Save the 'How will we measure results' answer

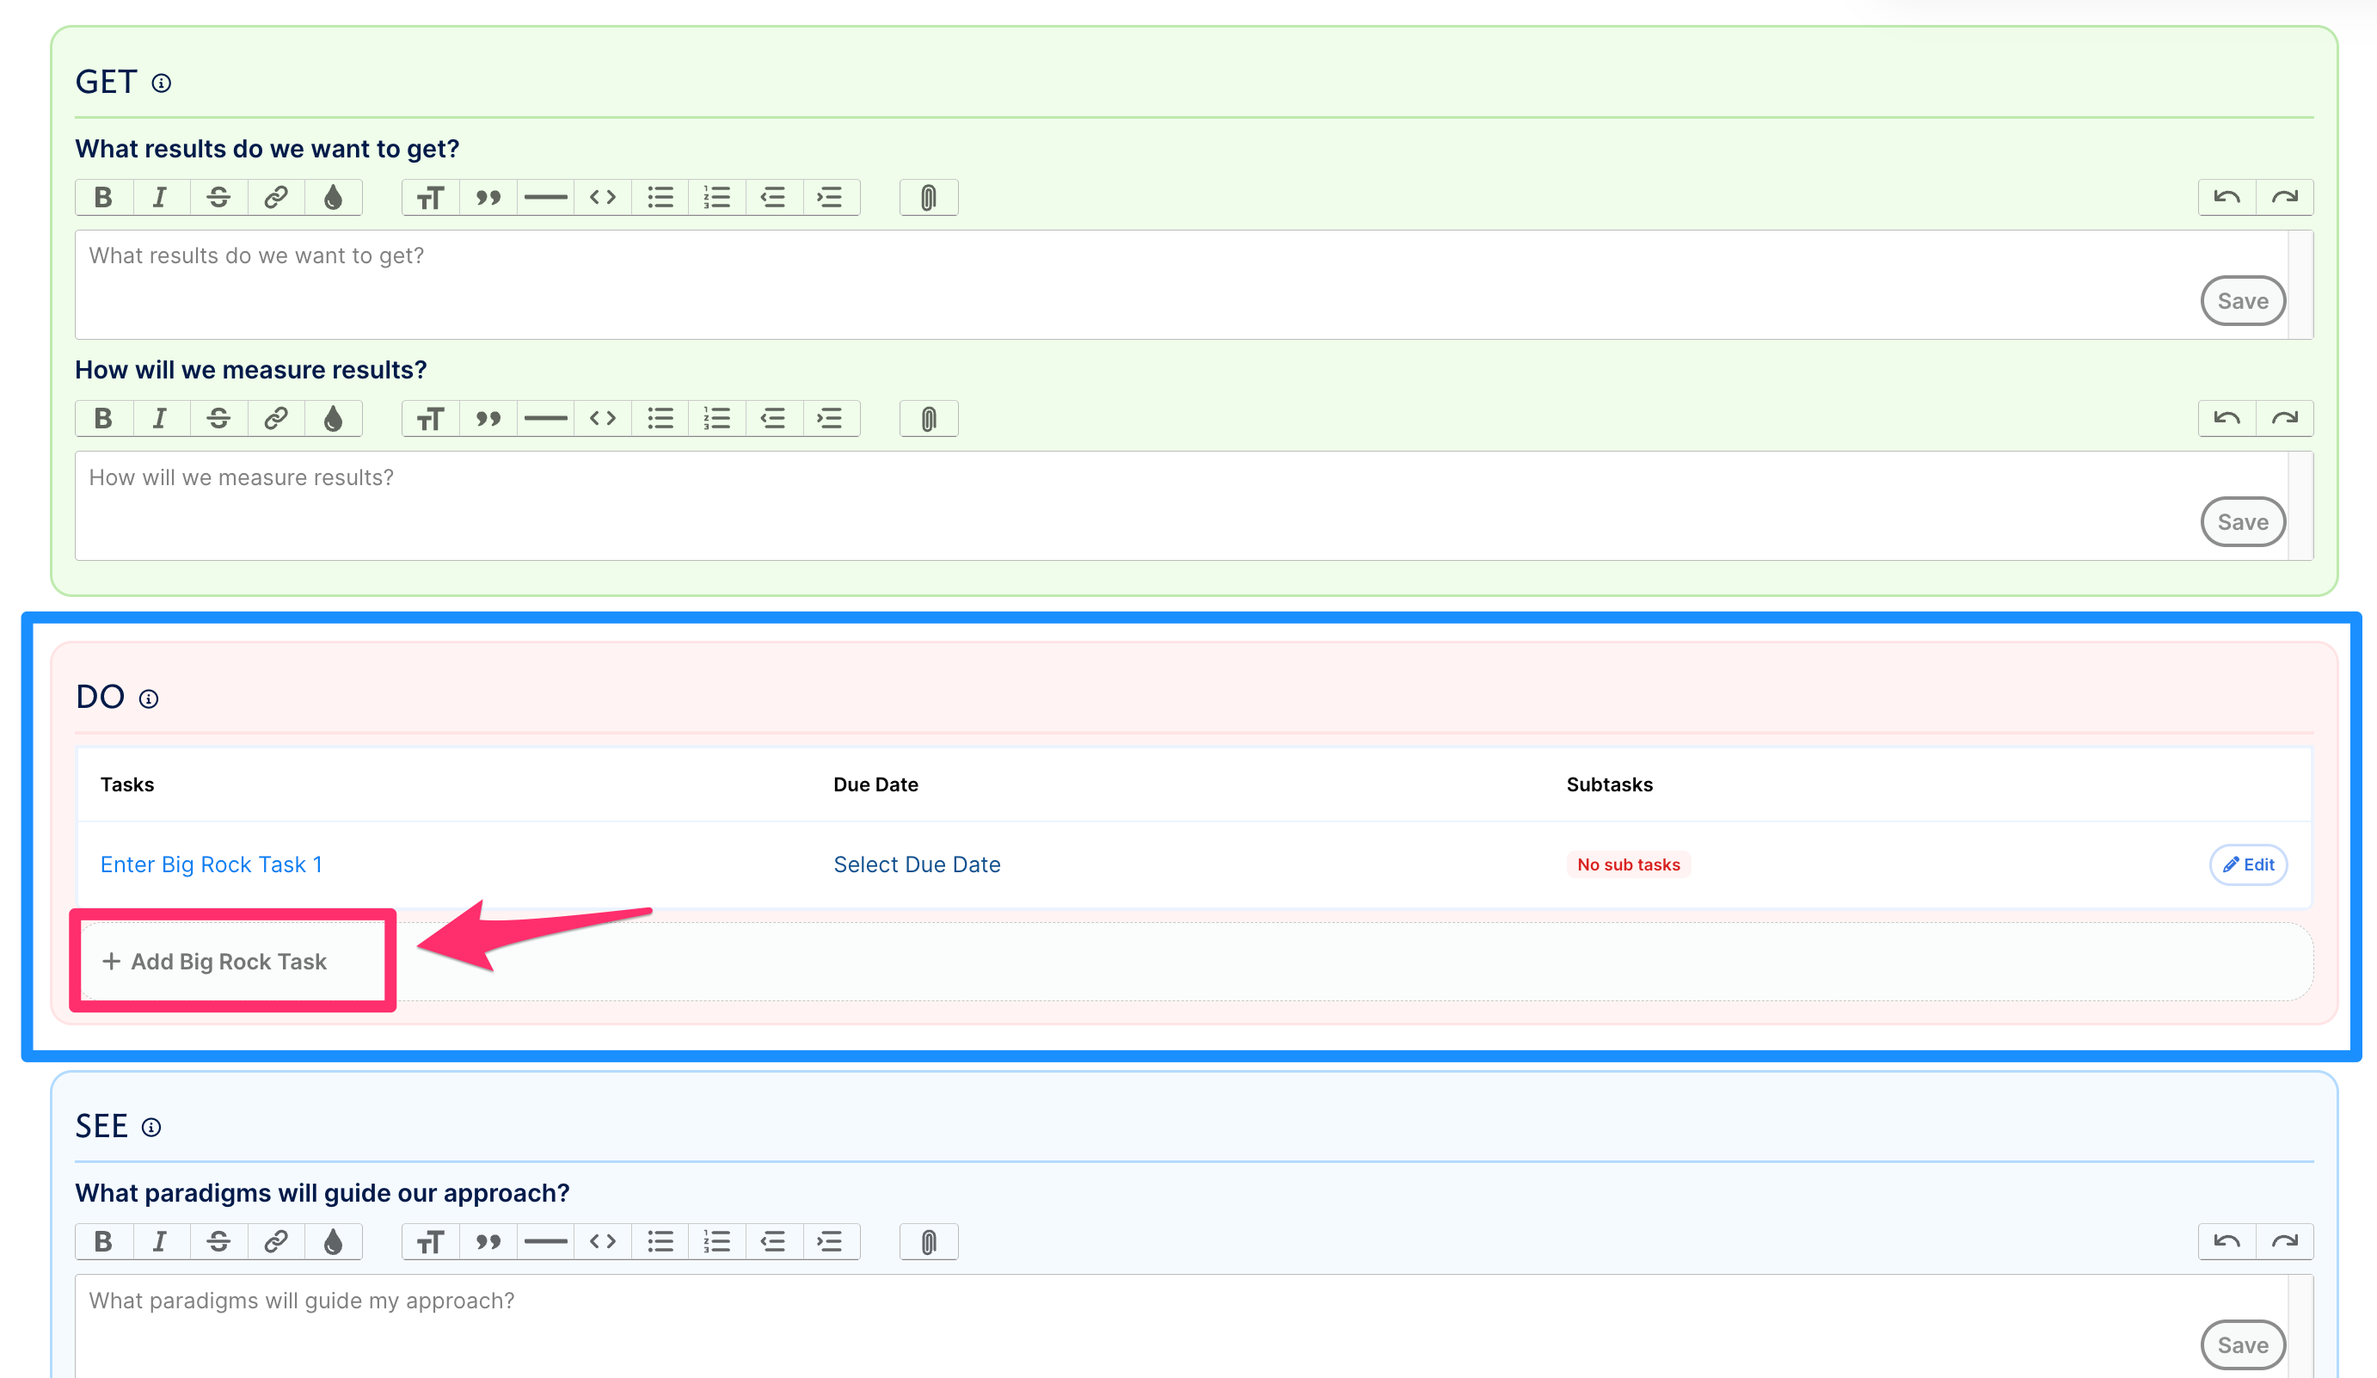(2242, 521)
